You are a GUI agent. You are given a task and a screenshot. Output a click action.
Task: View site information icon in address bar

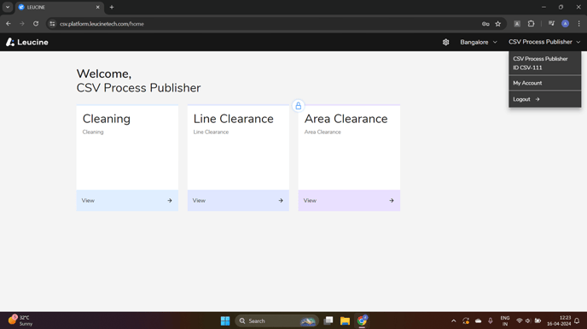coord(52,24)
